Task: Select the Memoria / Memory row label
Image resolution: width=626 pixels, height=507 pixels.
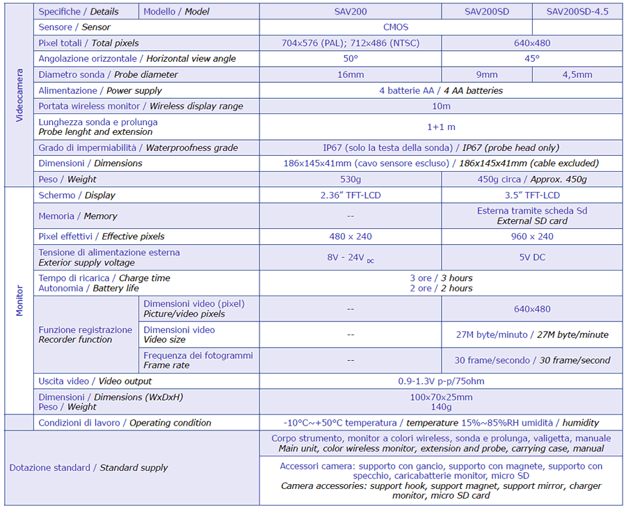Action: 78,216
